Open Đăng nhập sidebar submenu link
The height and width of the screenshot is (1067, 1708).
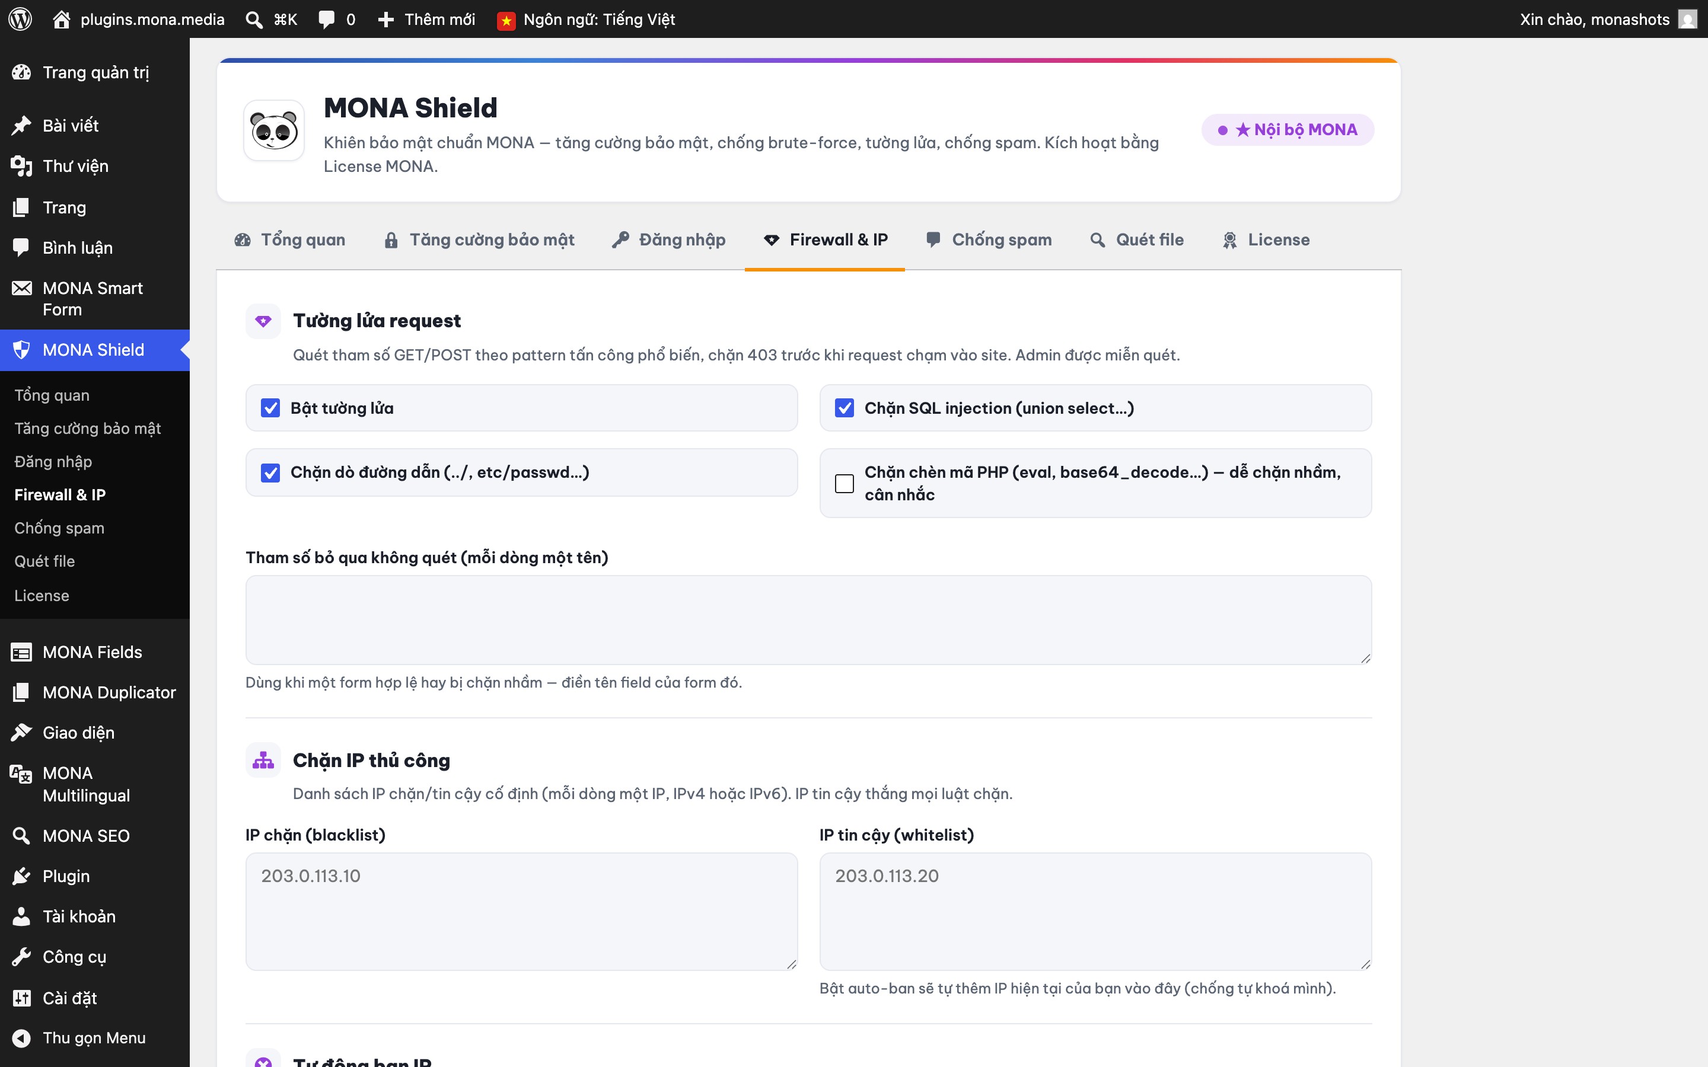click(x=53, y=462)
